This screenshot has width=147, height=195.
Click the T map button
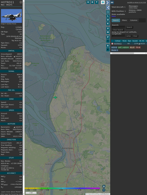tap(96, 2)
